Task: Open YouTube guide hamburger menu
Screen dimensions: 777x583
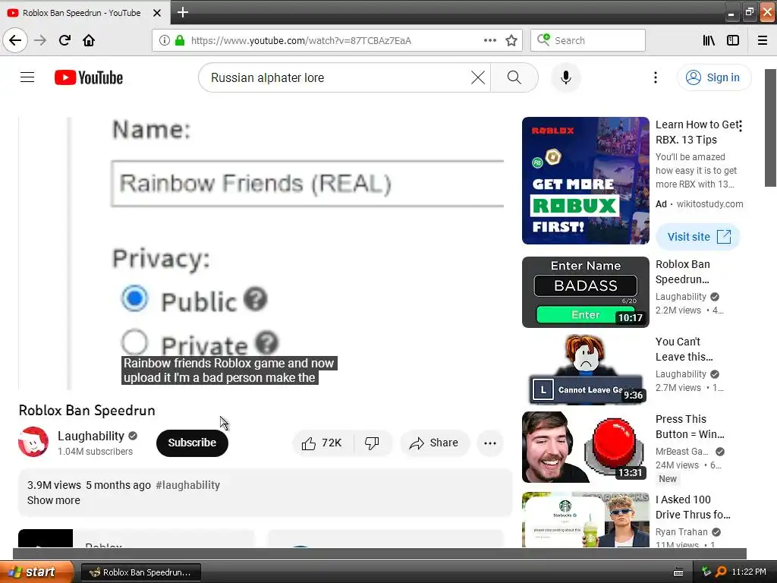Action: [x=27, y=77]
